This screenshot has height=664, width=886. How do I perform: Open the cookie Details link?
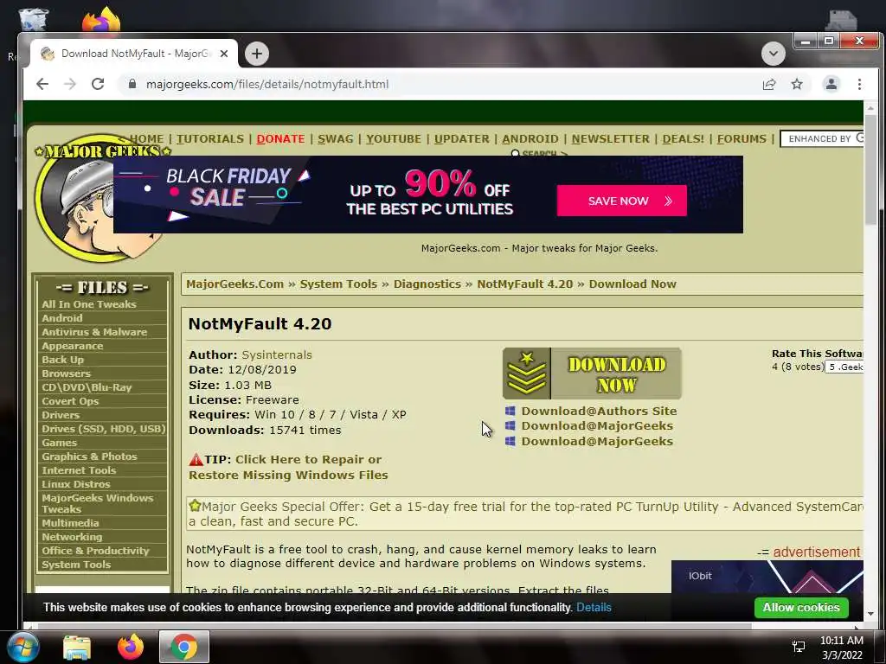(594, 608)
